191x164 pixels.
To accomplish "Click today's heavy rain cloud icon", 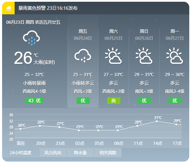I will [x=31, y=38].
